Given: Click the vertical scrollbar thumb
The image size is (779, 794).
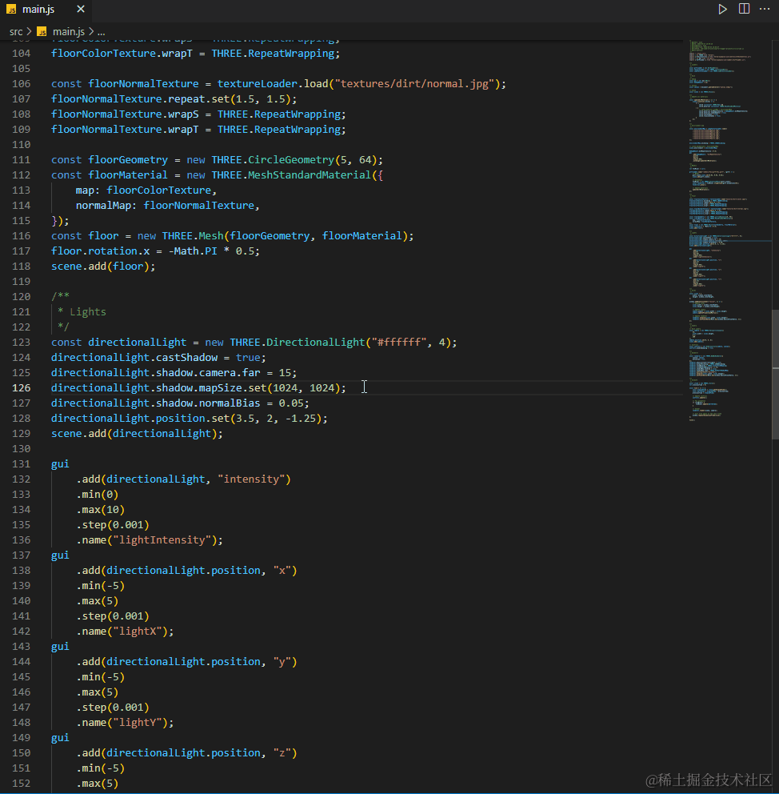Looking at the screenshot, I should coord(775,374).
